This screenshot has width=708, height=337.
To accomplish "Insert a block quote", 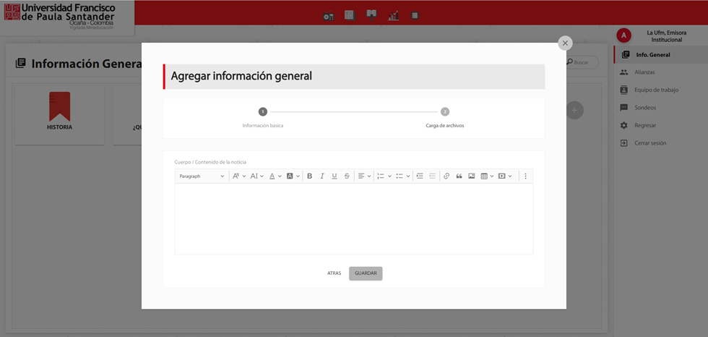I will click(x=459, y=176).
